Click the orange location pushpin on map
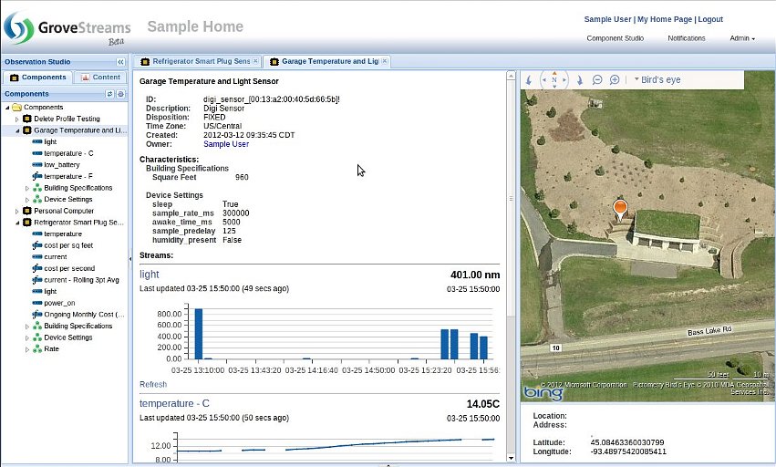 [620, 209]
